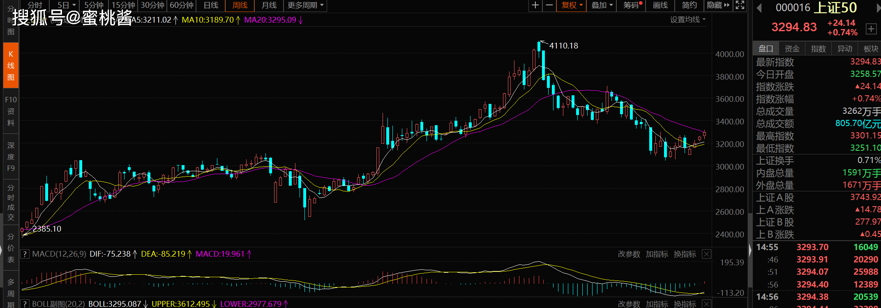Screen dimensions: 881x308
Task: Open 筹码 chip distribution
Action: [632, 5]
